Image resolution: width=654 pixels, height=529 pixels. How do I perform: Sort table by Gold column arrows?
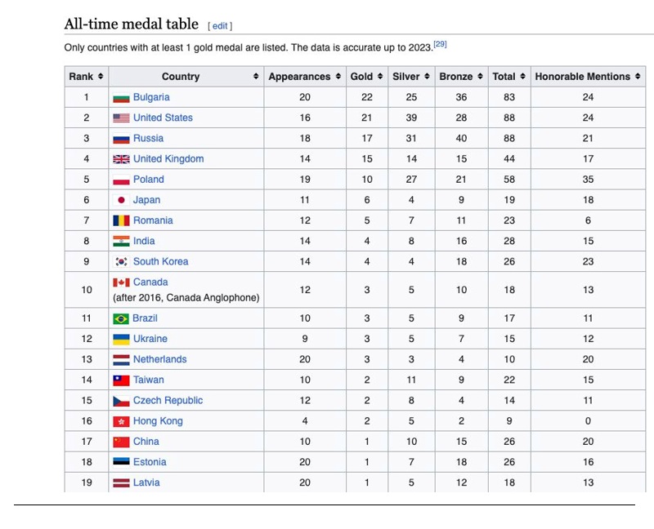[x=380, y=77]
